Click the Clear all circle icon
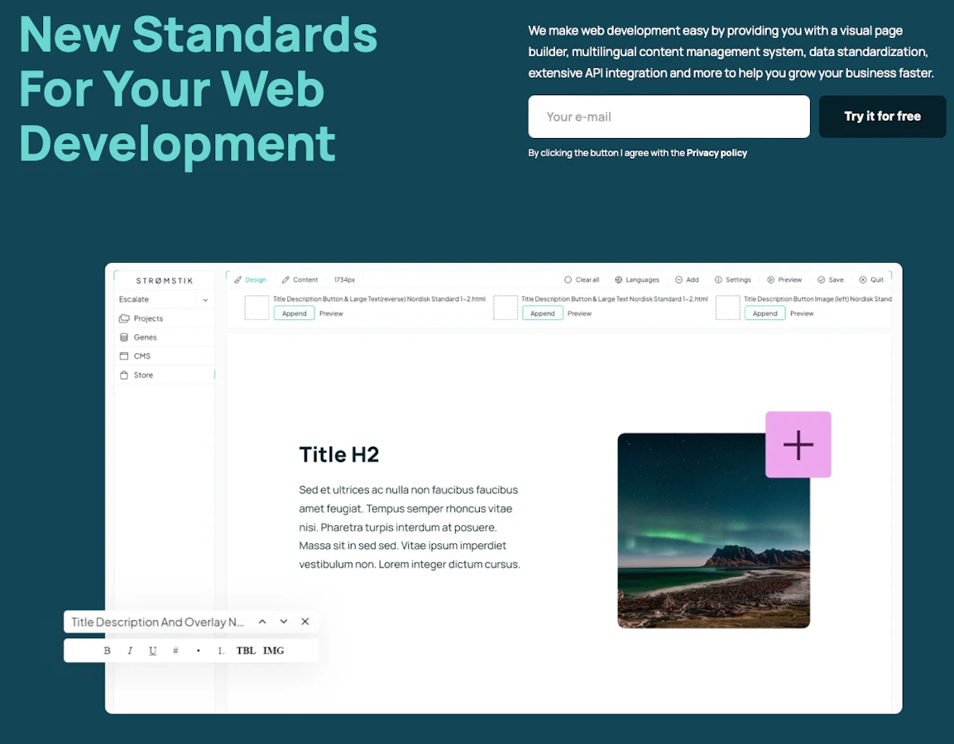 coord(568,279)
